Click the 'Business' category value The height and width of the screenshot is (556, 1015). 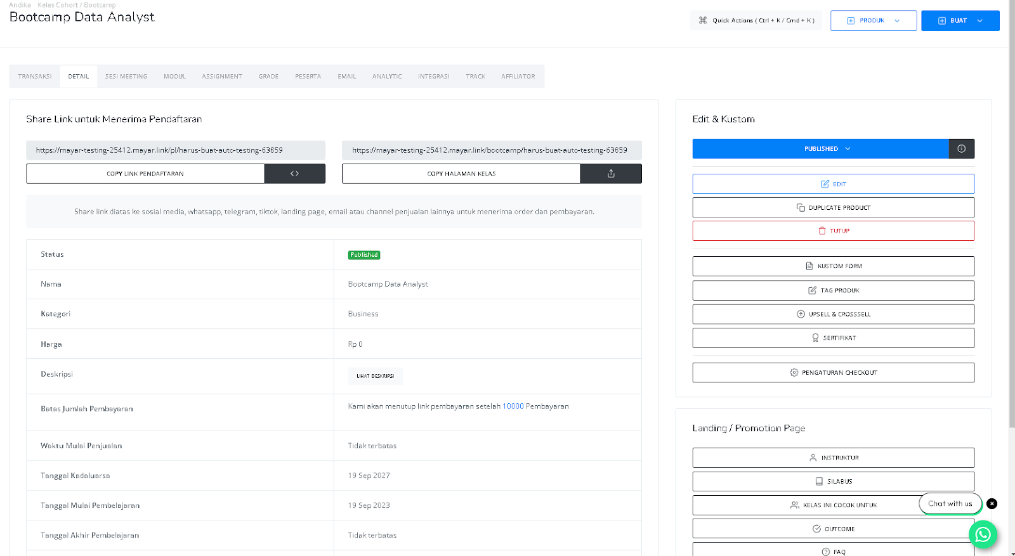[x=363, y=314]
